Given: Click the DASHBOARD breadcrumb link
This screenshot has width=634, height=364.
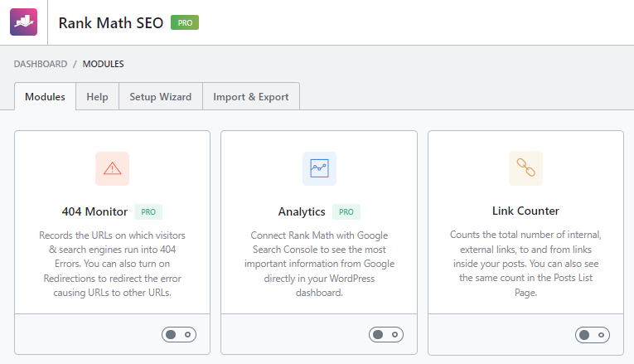Looking at the screenshot, I should [41, 64].
